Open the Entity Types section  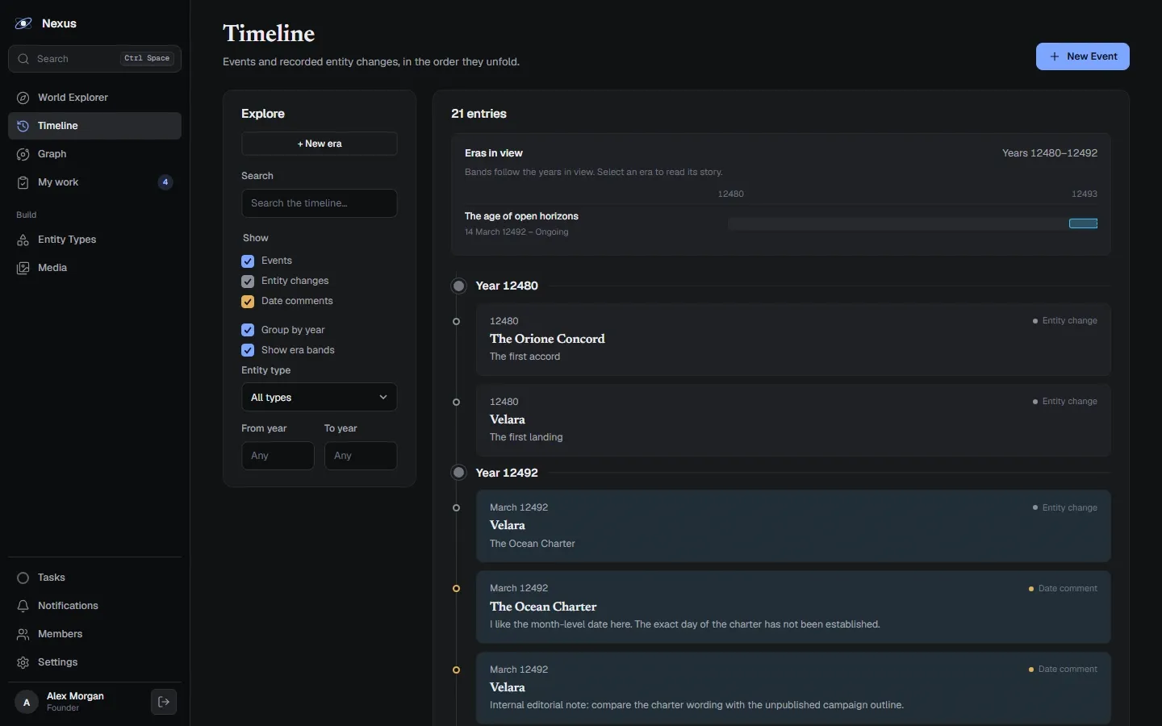94,240
